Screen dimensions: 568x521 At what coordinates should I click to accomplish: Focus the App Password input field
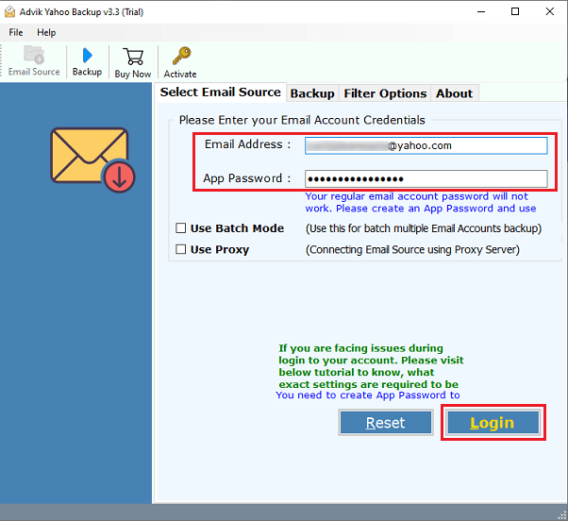click(x=426, y=178)
